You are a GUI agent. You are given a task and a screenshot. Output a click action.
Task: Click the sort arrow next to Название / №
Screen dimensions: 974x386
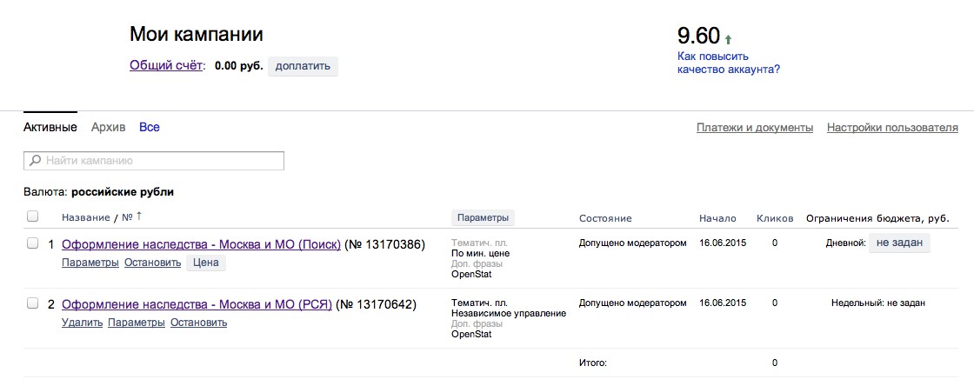coord(139,216)
